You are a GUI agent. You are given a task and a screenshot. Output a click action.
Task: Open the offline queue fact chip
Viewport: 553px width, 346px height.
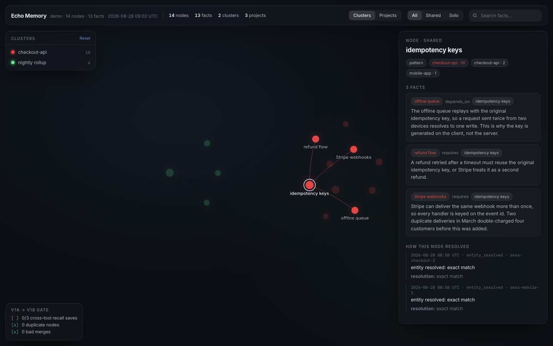(427, 101)
